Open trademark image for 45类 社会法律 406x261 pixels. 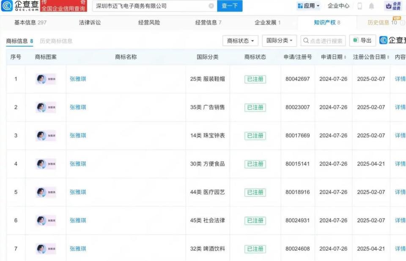46,220
